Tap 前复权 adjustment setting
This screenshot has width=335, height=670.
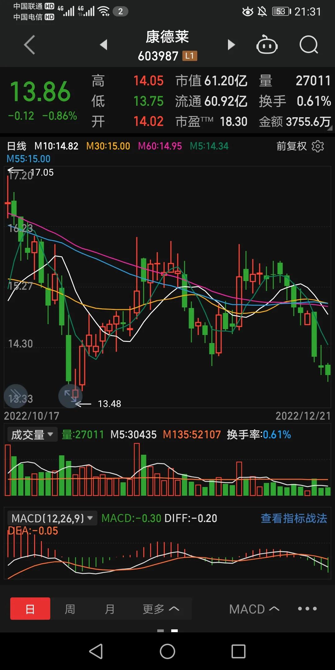click(292, 146)
